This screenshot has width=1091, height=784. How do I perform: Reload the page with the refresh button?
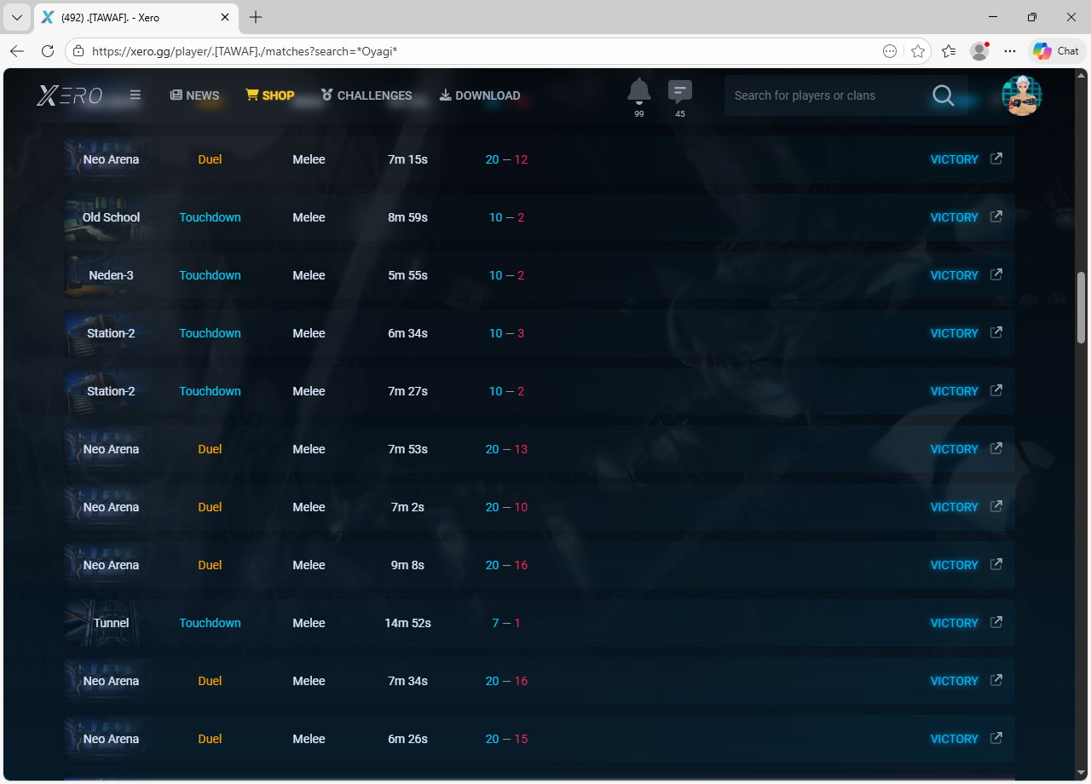click(48, 51)
